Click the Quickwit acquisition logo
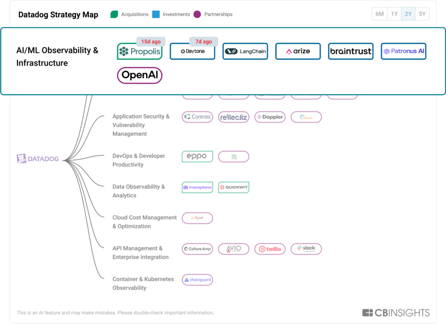The height and width of the screenshot is (324, 446). [x=233, y=187]
